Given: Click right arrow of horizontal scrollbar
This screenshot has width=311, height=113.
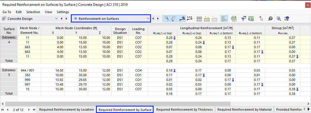Looking at the screenshot, I should (x=308, y=104).
